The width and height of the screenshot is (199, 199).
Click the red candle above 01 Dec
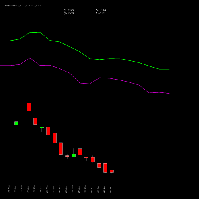pyautogui.click(x=93, y=160)
